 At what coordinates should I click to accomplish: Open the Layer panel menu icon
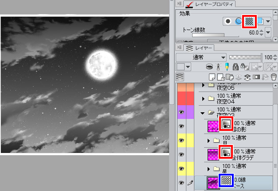point(179,47)
